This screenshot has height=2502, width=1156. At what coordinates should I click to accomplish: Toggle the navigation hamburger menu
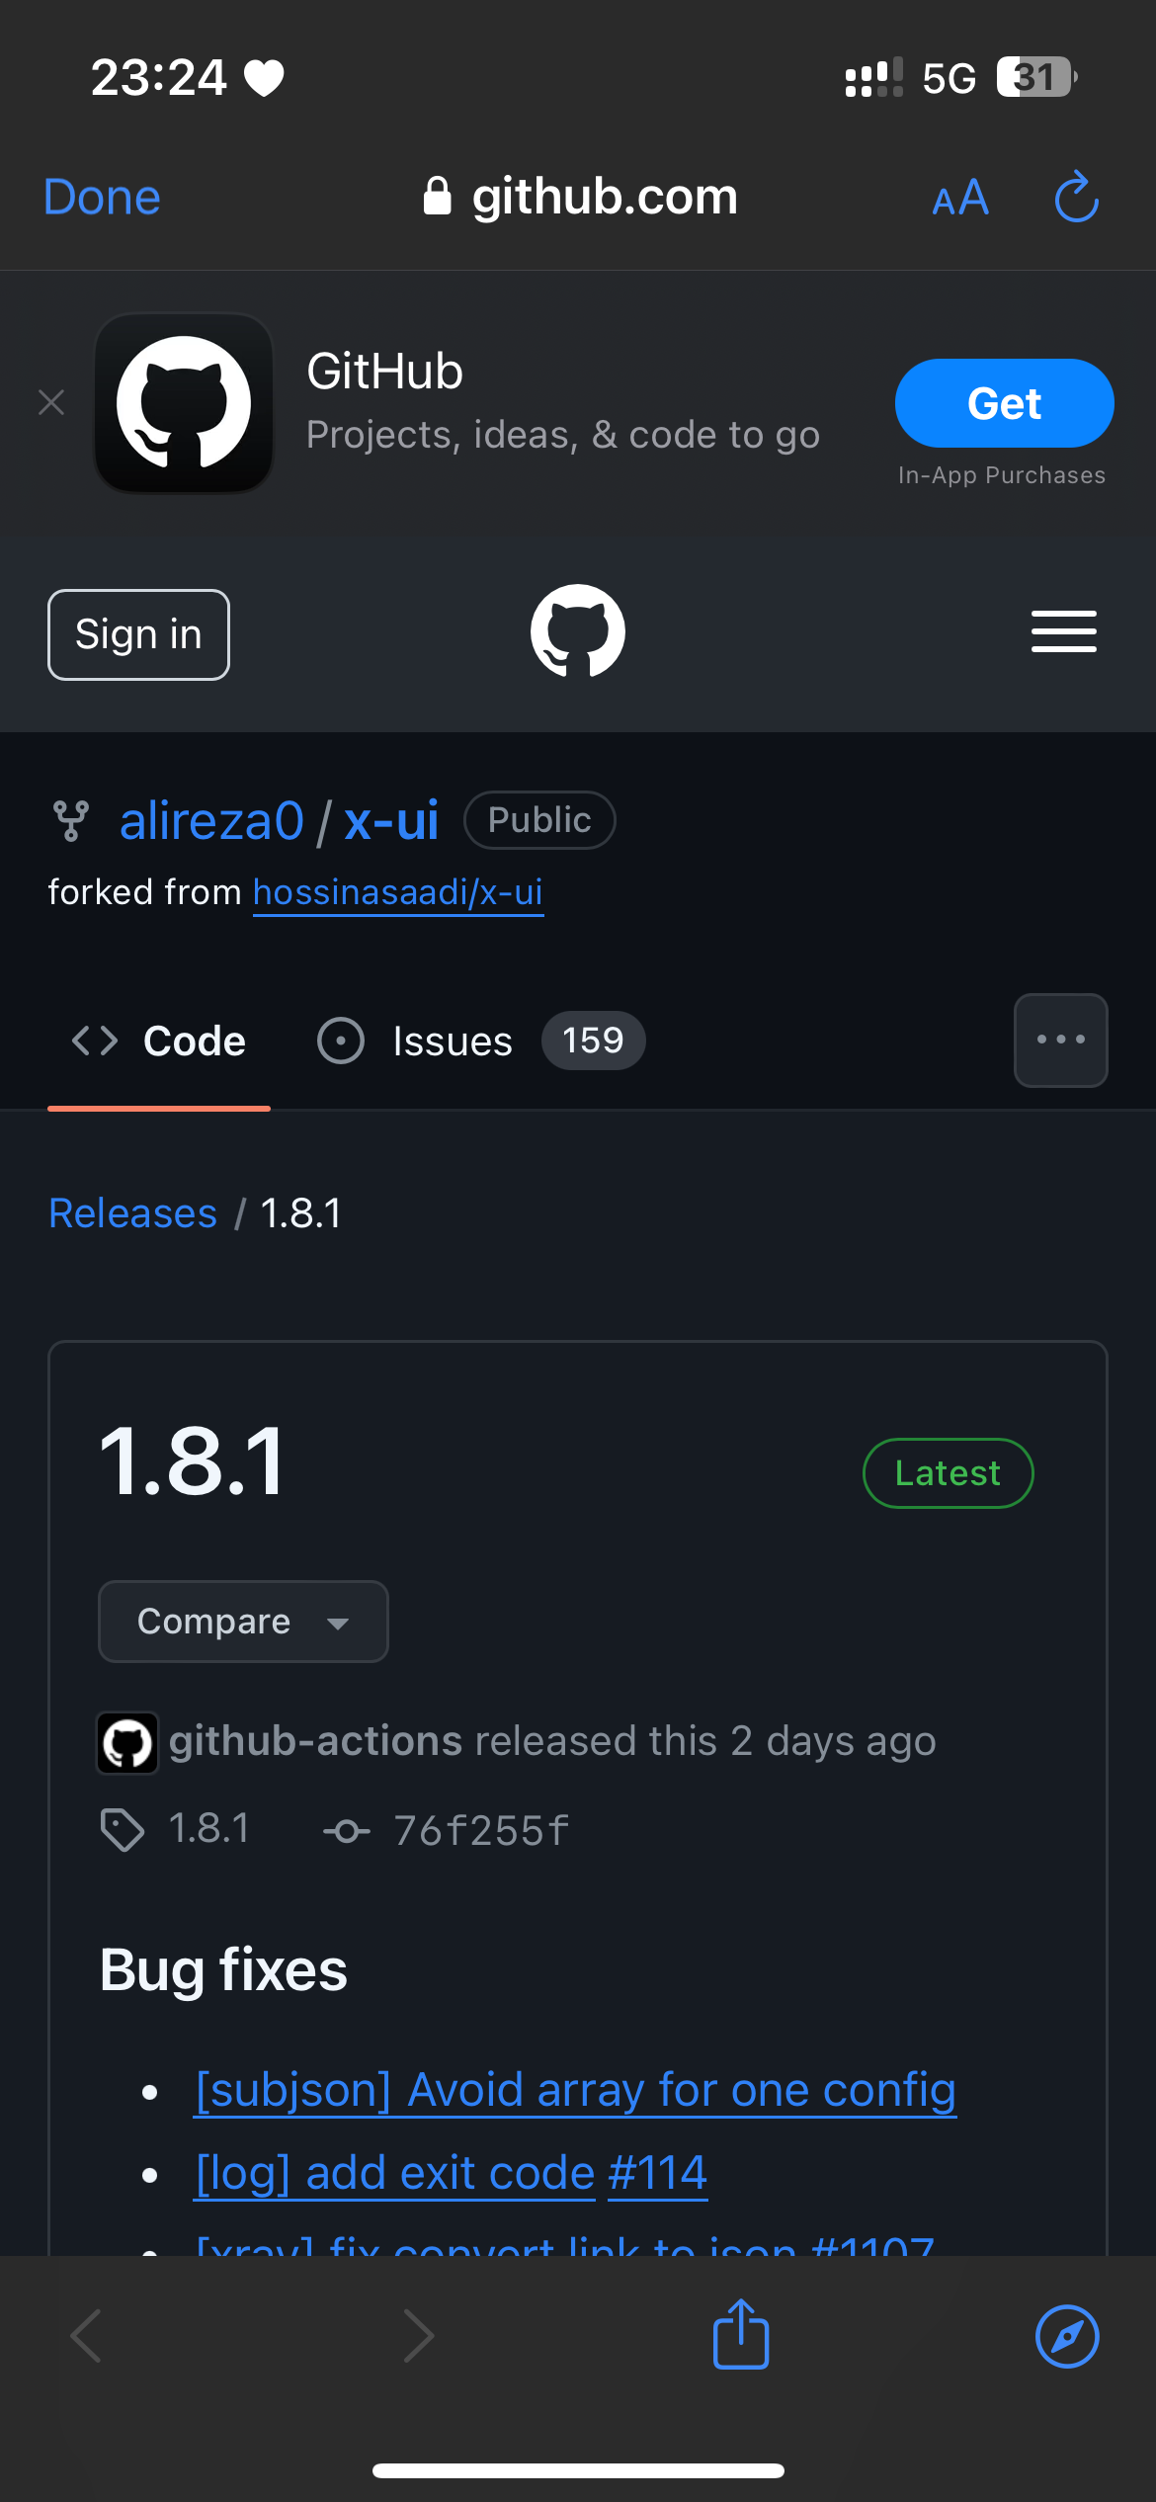[1063, 631]
